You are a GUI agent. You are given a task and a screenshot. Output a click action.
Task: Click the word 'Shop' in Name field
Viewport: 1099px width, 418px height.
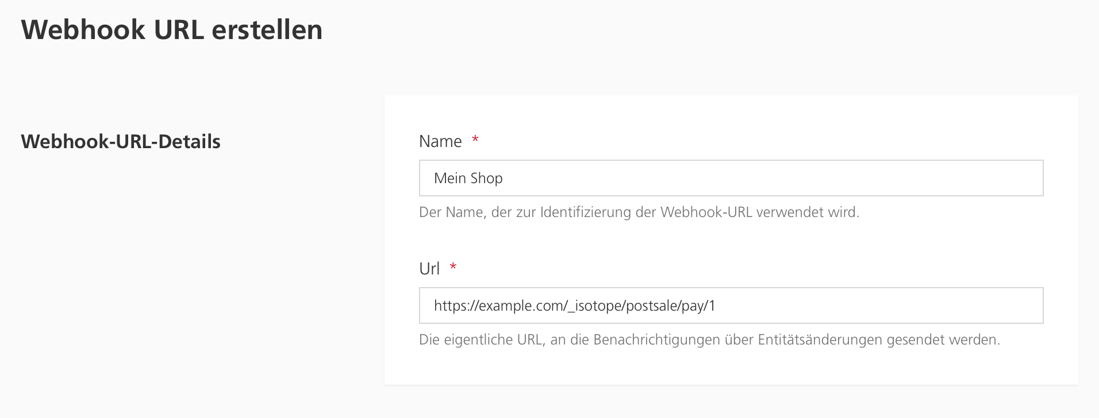[486, 179]
